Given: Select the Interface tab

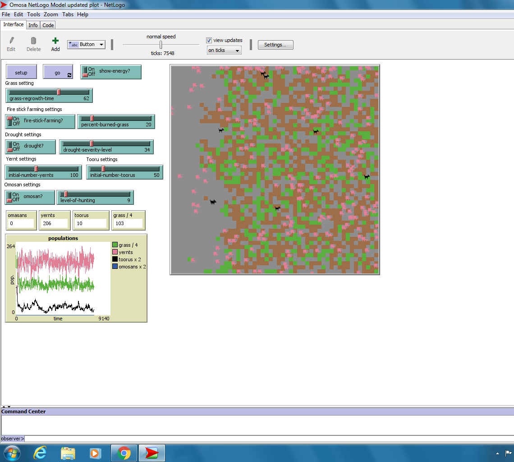Looking at the screenshot, I should (x=14, y=25).
